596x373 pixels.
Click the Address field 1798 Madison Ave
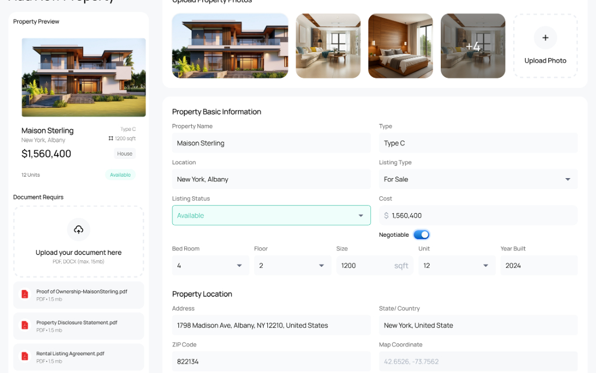click(x=271, y=326)
